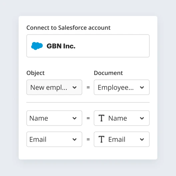Click chevron arrow of document Name dropdown
This screenshot has height=176, width=176.
pyautogui.click(x=142, y=118)
